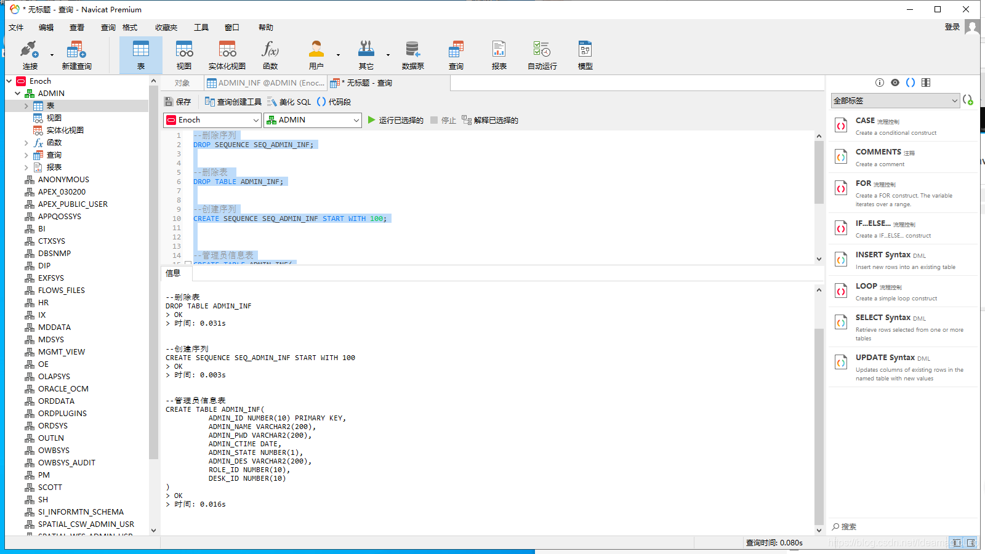Select the SELECT Syntax snippet
The image size is (985, 554).
(903, 326)
